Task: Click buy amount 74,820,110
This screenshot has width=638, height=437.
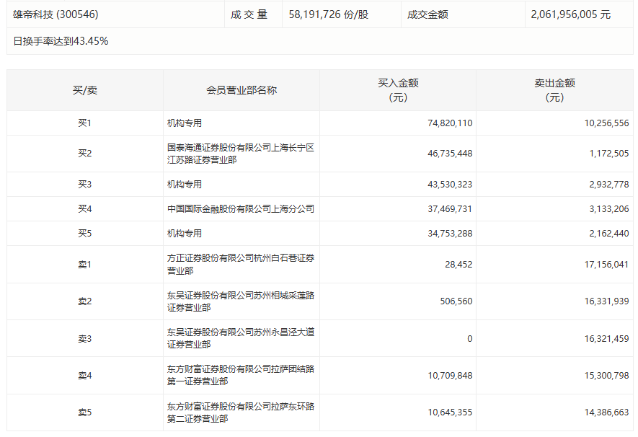Action: tap(450, 123)
